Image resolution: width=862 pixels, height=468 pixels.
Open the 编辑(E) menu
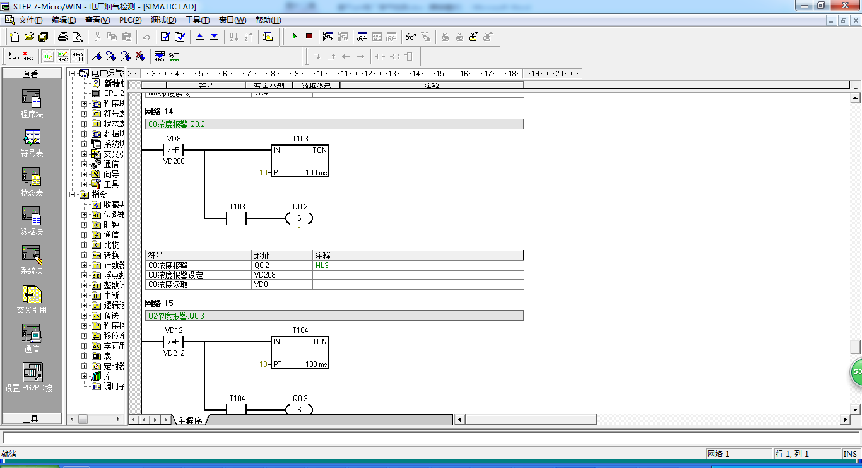[64, 20]
